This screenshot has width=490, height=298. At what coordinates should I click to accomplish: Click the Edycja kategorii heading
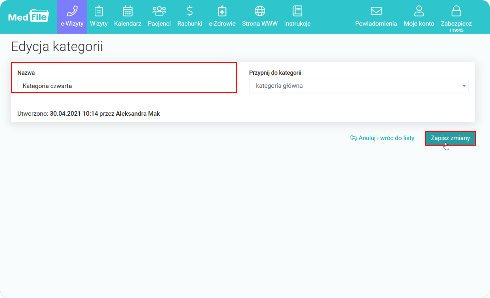pos(57,47)
